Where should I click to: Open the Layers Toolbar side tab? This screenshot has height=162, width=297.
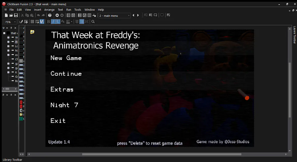point(294,35)
